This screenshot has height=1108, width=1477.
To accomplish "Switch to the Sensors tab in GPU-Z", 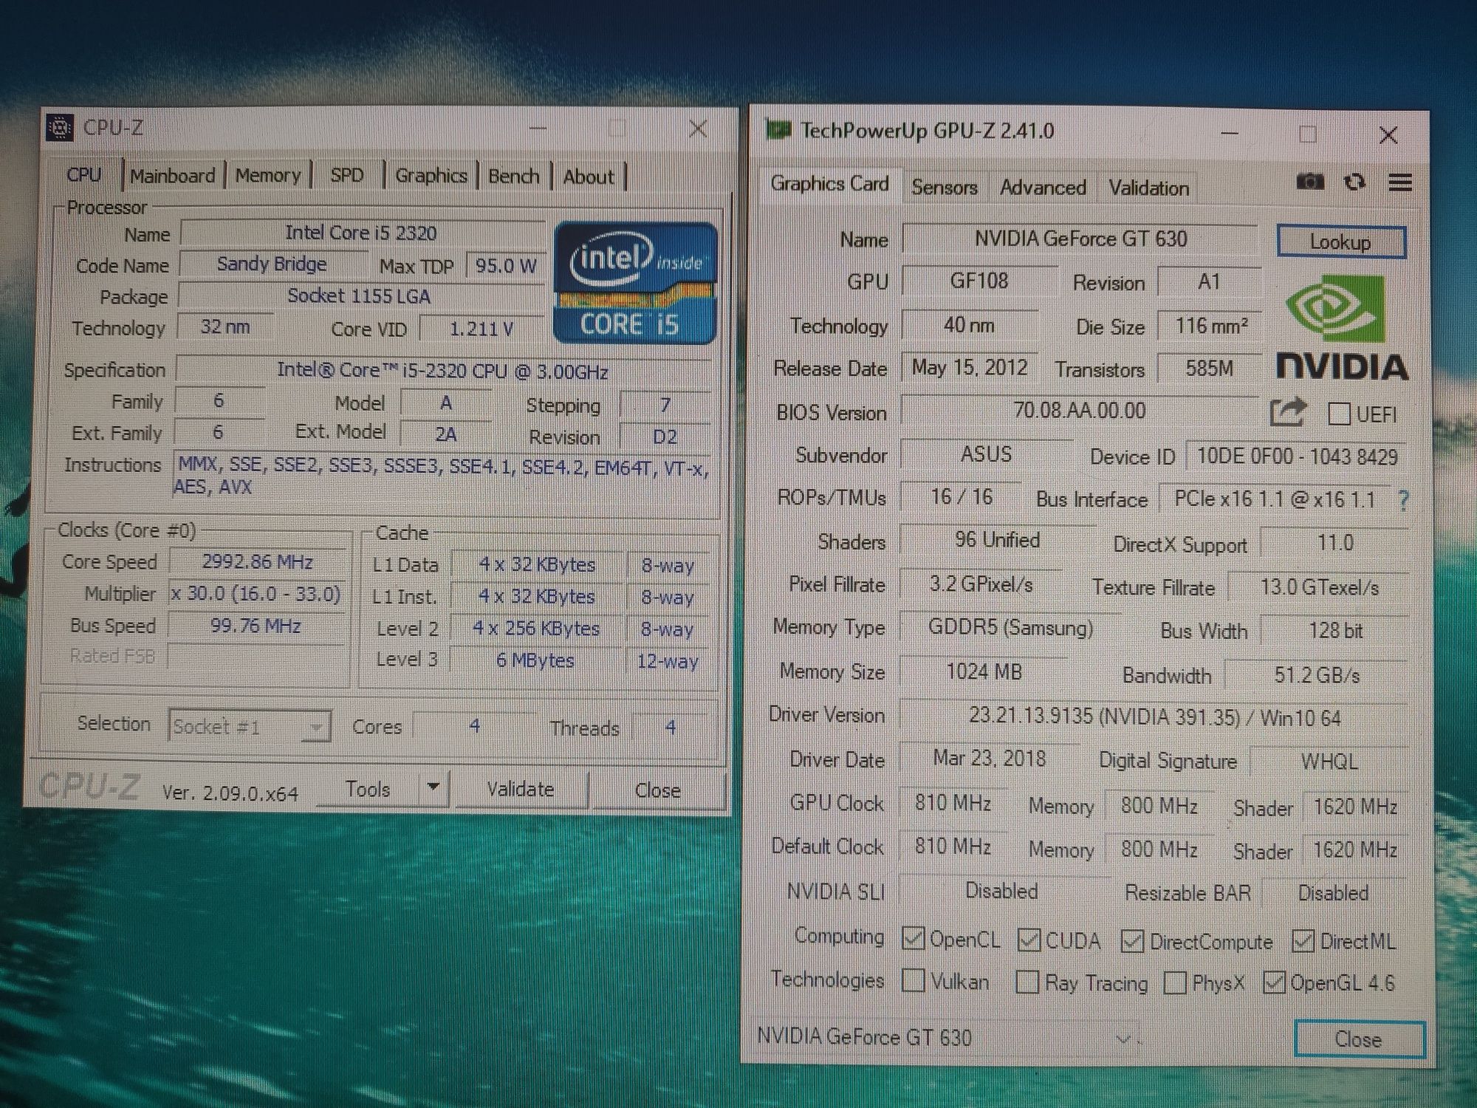I will tap(944, 188).
